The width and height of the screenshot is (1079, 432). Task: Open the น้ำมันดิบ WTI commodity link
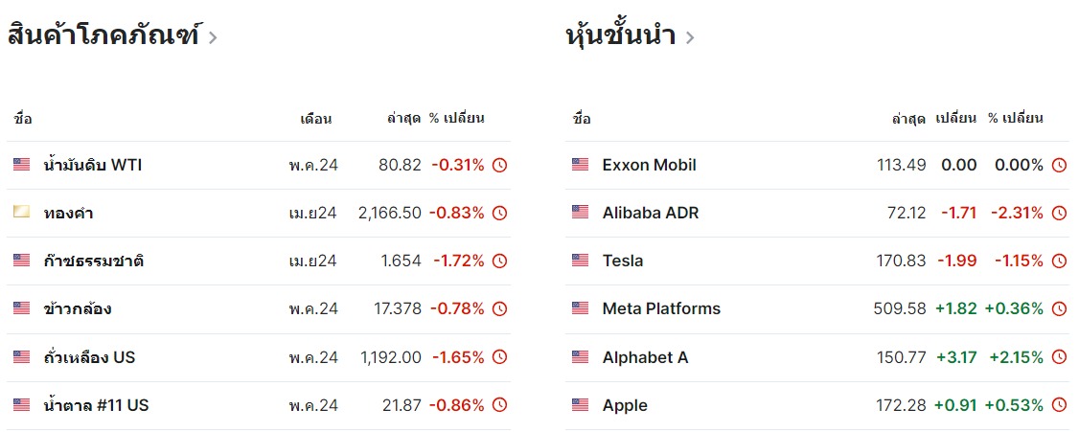click(x=93, y=165)
